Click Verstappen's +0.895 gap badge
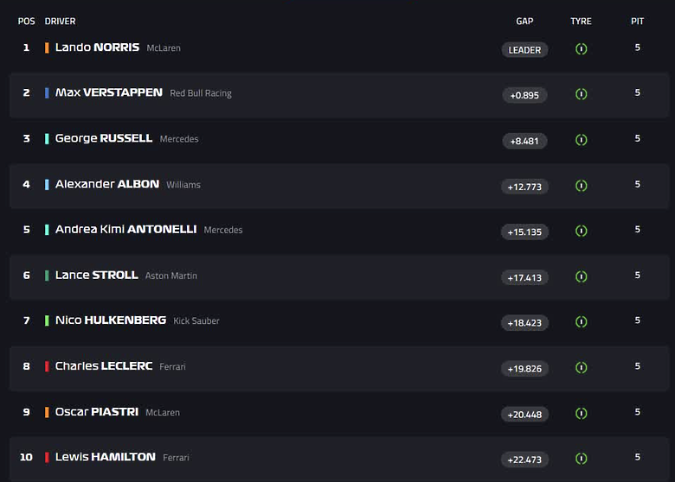This screenshot has width=675, height=482. pos(524,95)
